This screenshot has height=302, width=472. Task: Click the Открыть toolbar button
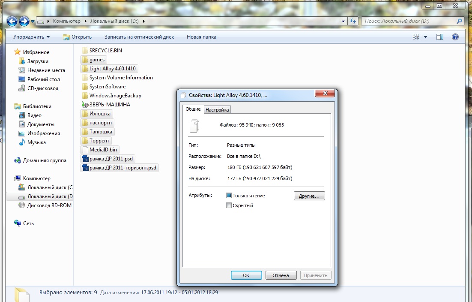coord(78,37)
